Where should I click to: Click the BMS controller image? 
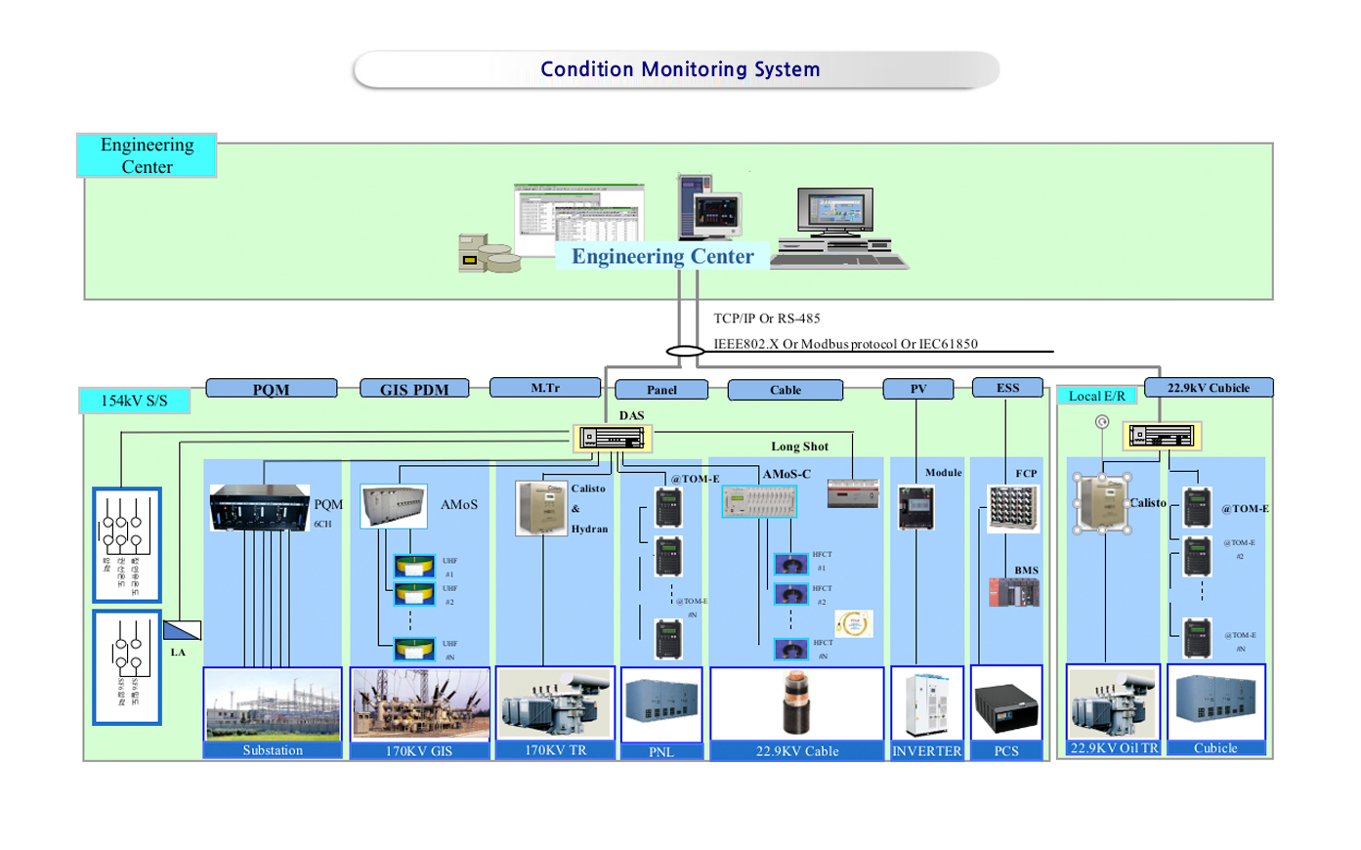point(1013,592)
